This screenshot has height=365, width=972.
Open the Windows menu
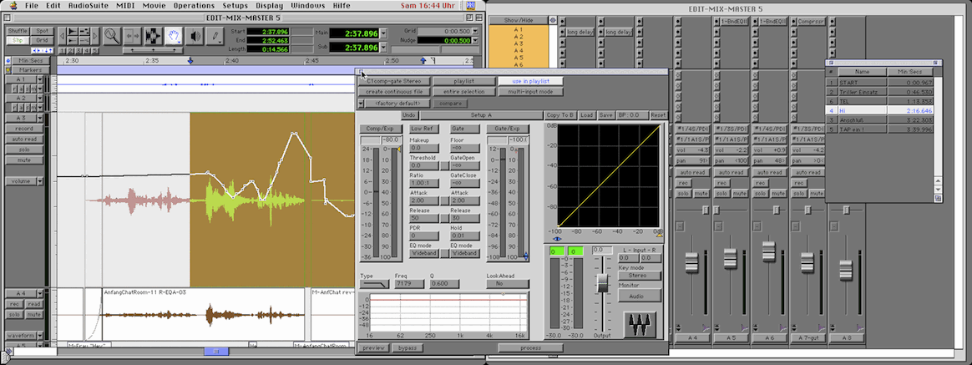tap(307, 6)
